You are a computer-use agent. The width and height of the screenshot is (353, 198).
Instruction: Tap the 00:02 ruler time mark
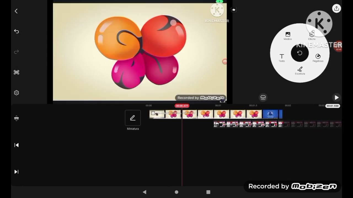pos(288,106)
